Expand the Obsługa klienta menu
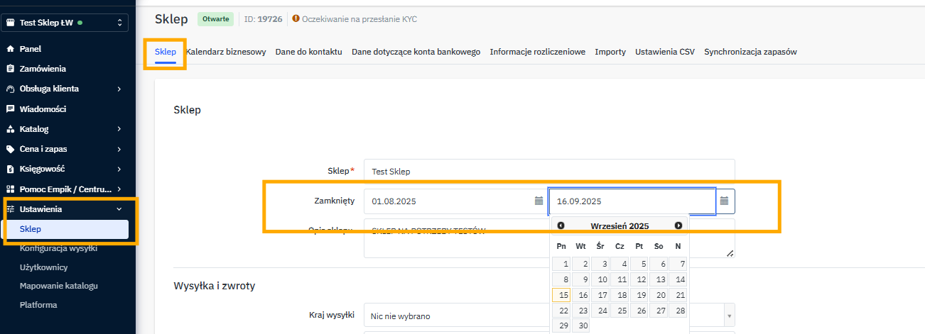The width and height of the screenshot is (925, 334). [x=119, y=89]
